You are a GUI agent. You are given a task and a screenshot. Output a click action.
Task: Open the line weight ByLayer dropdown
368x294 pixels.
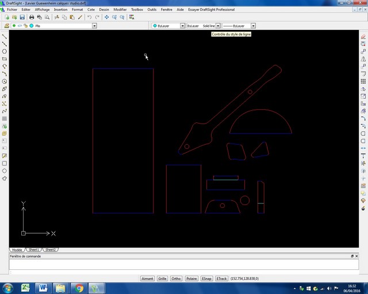click(x=253, y=26)
